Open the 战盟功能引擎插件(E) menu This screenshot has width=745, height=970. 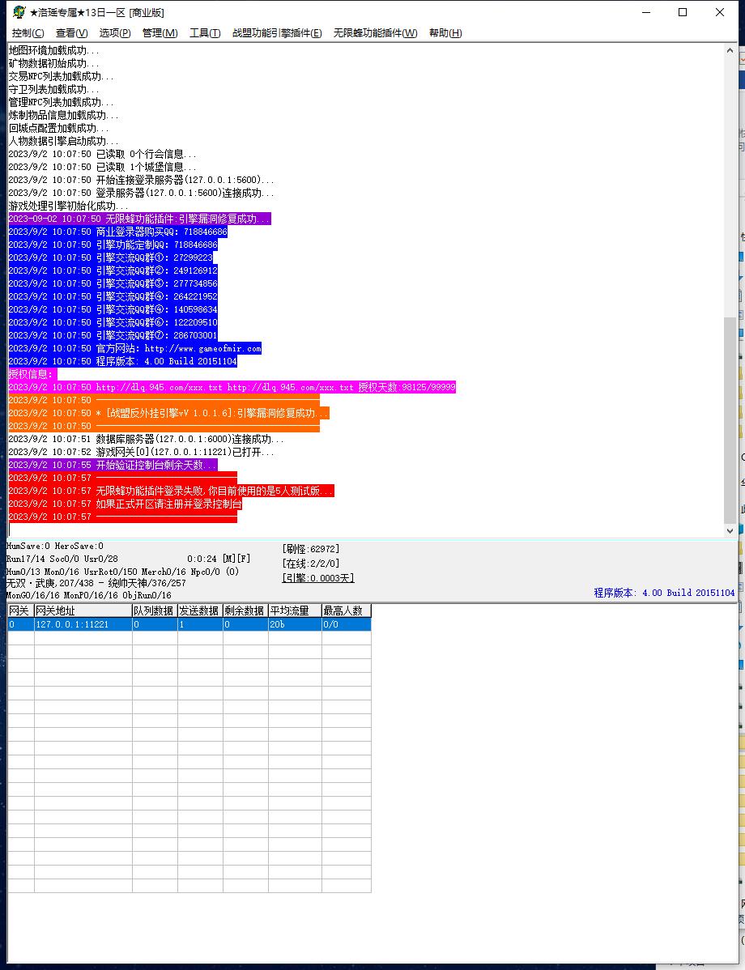(x=277, y=32)
